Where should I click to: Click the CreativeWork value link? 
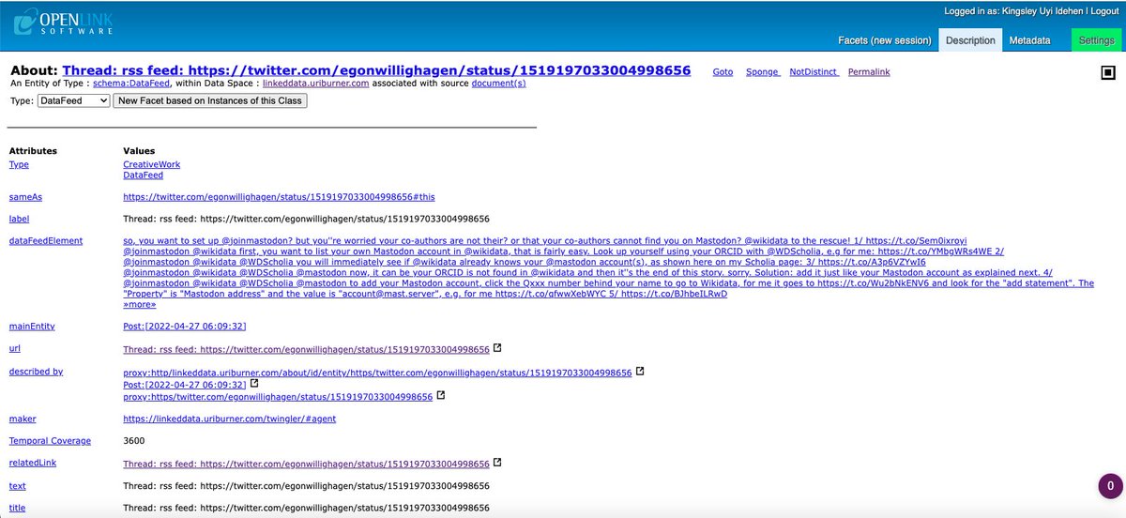[152, 164]
